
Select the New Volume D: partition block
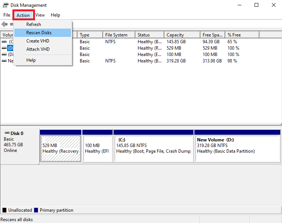(237, 146)
